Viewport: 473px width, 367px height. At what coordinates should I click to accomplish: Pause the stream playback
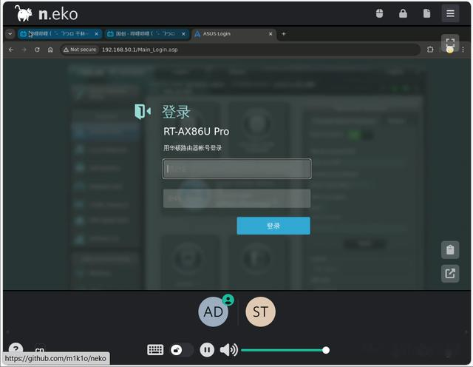[x=207, y=350]
